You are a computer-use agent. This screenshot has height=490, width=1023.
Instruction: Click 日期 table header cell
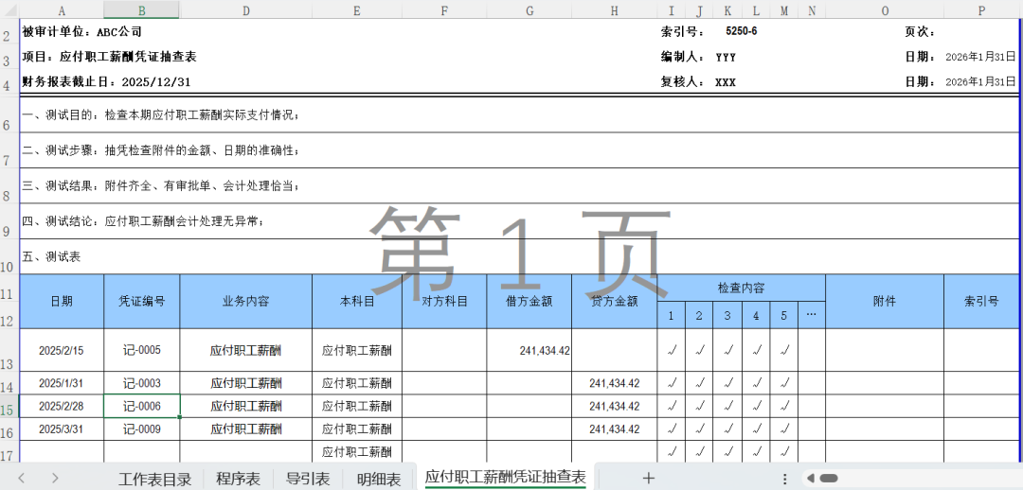[62, 301]
